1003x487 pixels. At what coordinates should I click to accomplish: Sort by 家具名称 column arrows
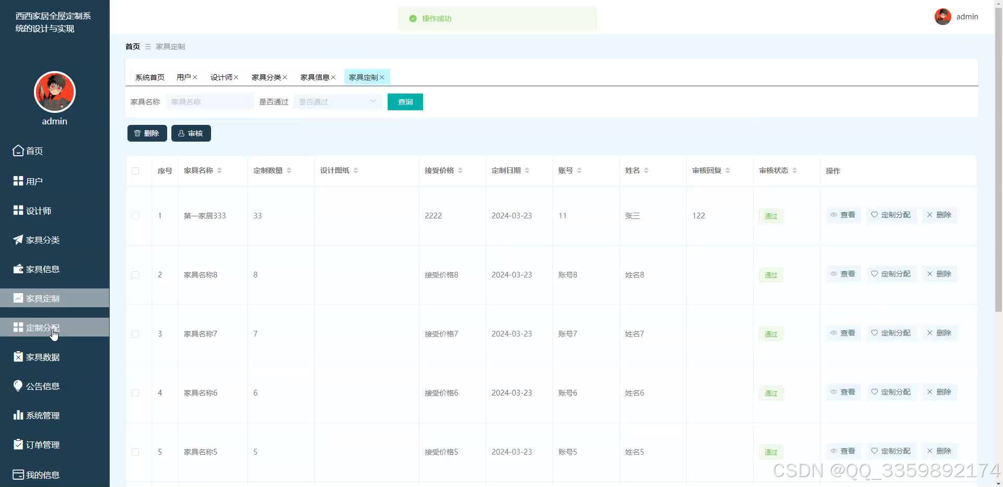coord(219,170)
